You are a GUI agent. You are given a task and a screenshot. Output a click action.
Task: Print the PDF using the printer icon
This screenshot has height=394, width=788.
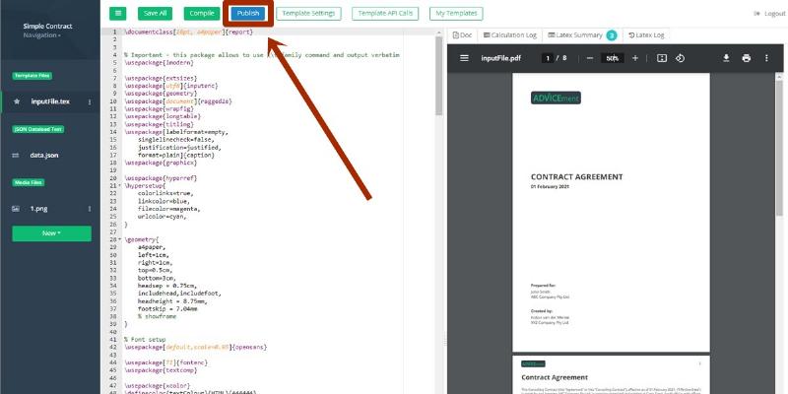(747, 58)
